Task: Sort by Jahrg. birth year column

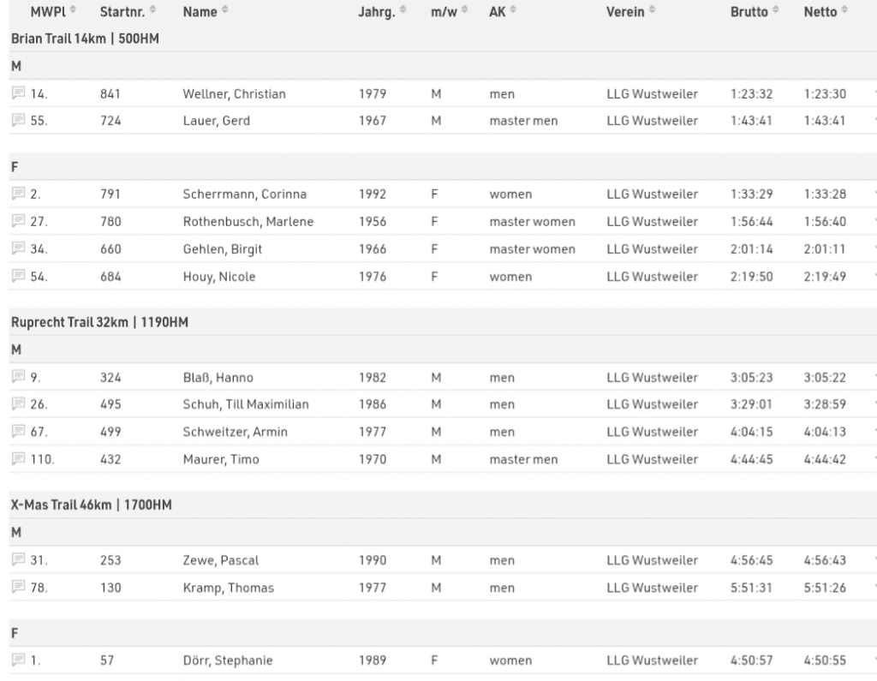Action: (x=403, y=10)
